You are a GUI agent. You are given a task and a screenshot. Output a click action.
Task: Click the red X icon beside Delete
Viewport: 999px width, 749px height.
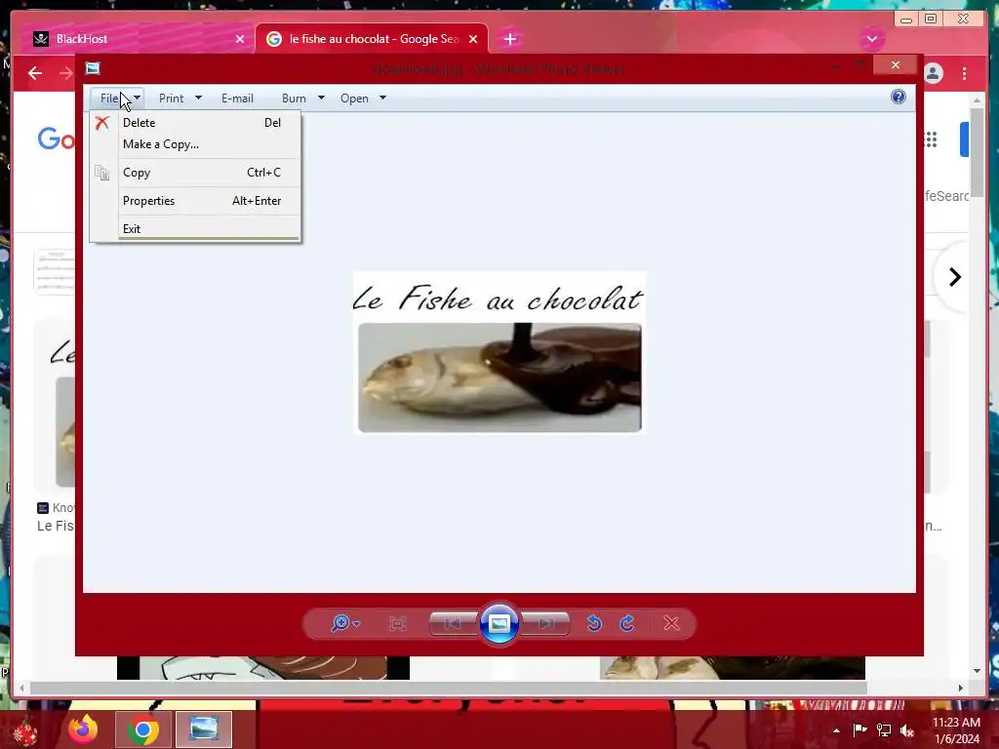[101, 122]
